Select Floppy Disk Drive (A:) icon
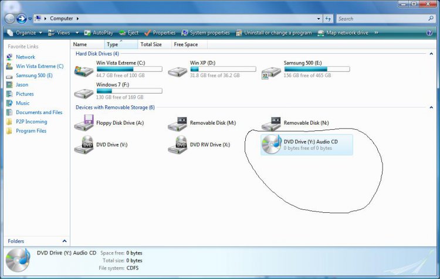Screen dimensions: 440x279 tap(84, 122)
